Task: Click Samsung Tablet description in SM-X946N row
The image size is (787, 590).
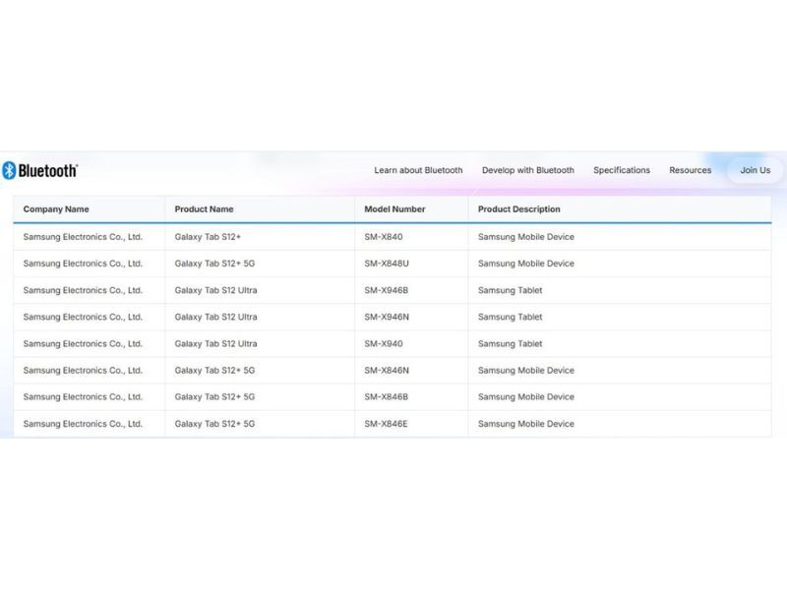Action: [510, 317]
